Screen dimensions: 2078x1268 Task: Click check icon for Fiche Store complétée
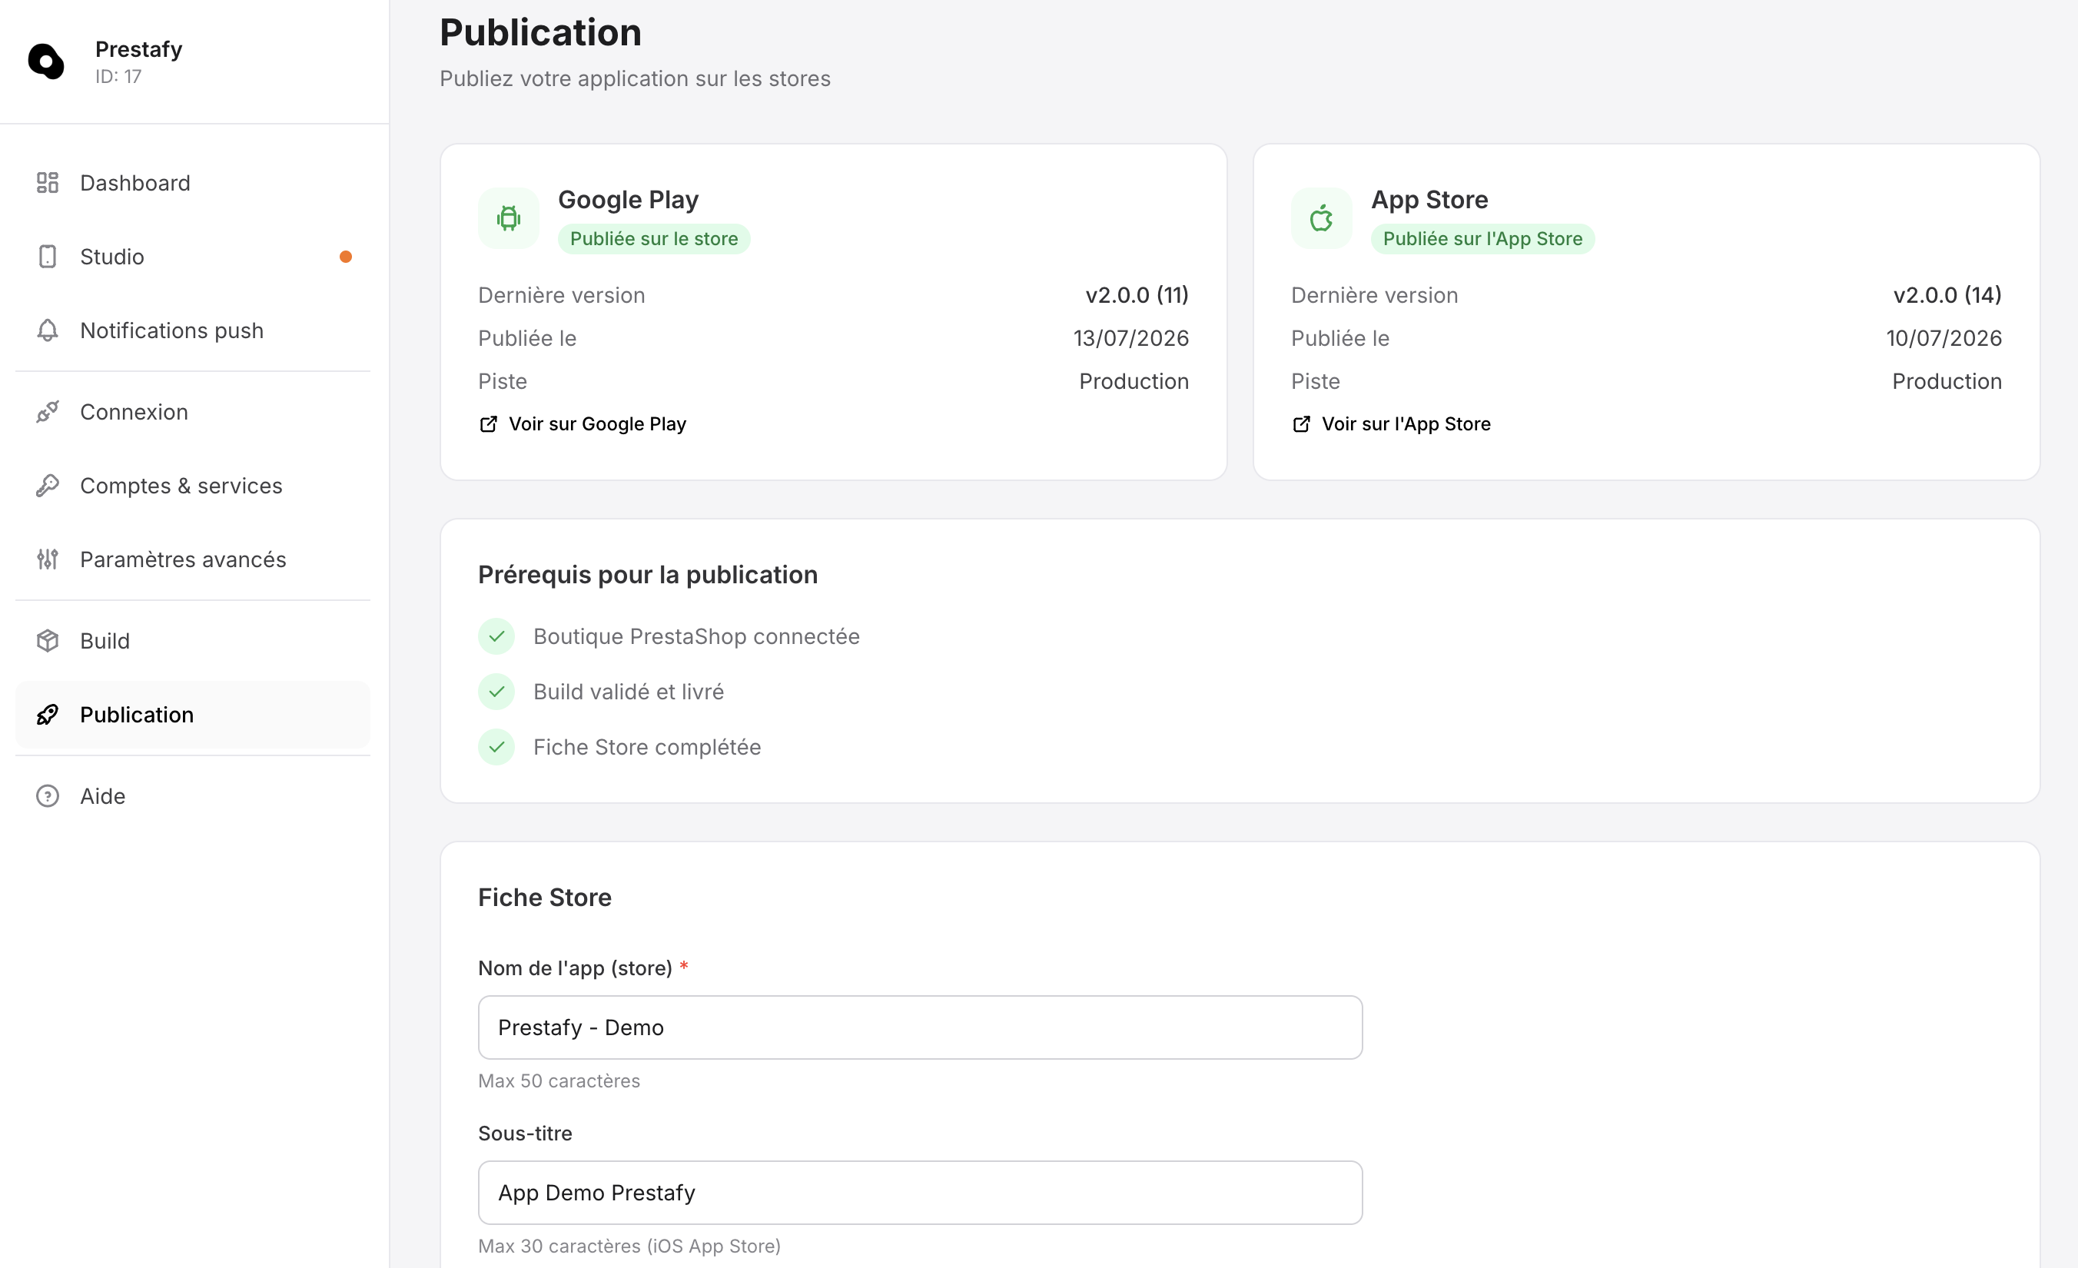coord(496,747)
